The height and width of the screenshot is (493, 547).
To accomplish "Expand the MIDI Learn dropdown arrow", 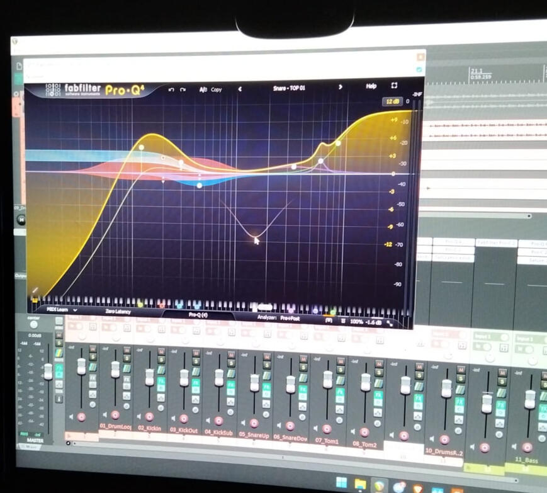I will click(x=75, y=310).
